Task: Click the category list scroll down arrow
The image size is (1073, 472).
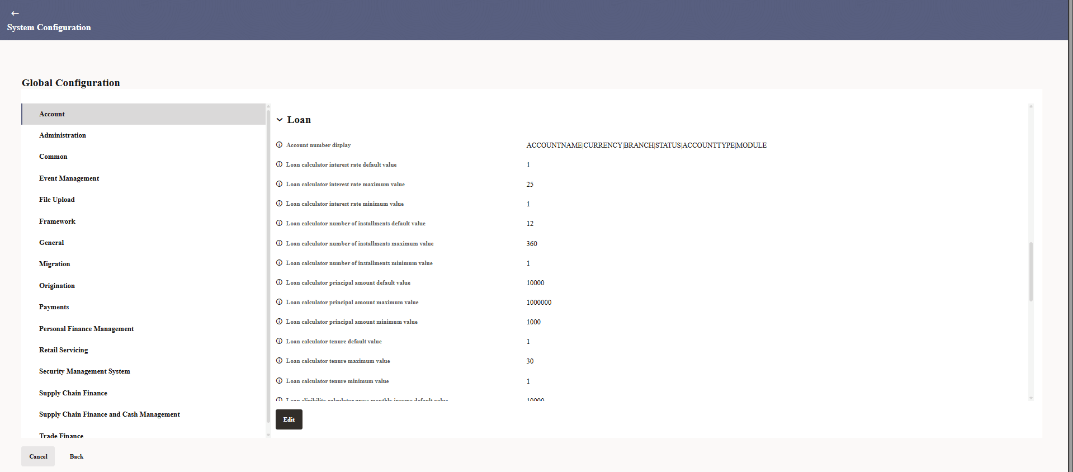Action: tap(268, 435)
